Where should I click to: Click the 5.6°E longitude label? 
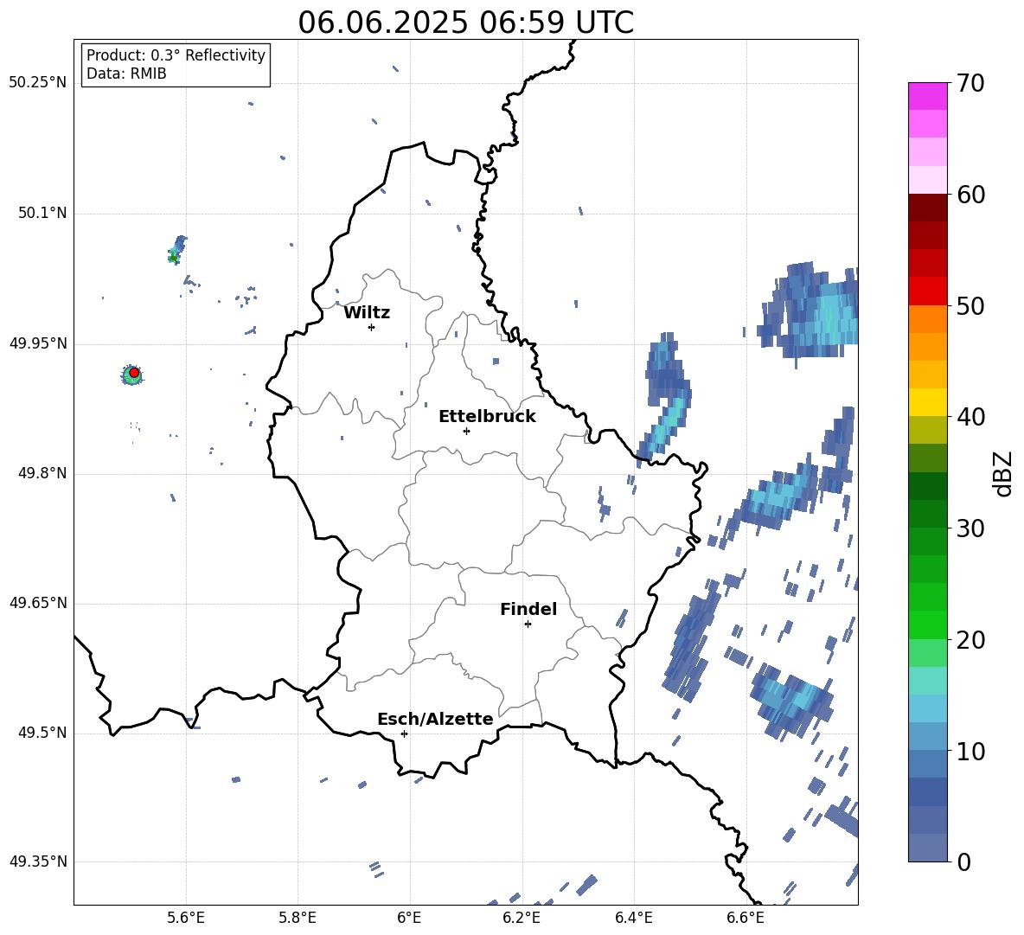tap(186, 918)
